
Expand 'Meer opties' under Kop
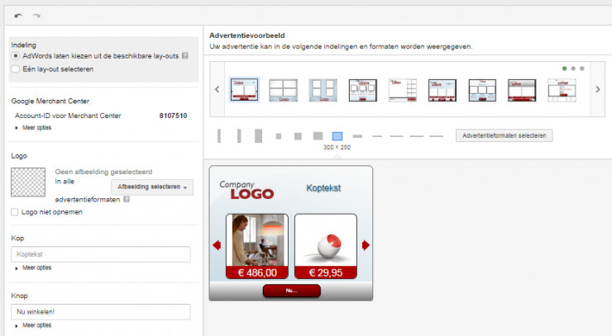[36, 268]
